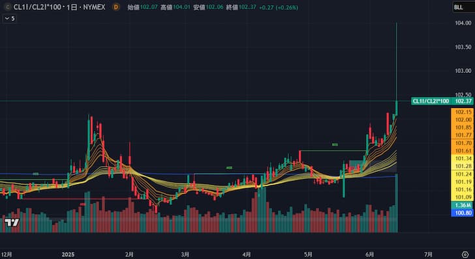Select the 終値 102.37 close value

(x=241, y=7)
